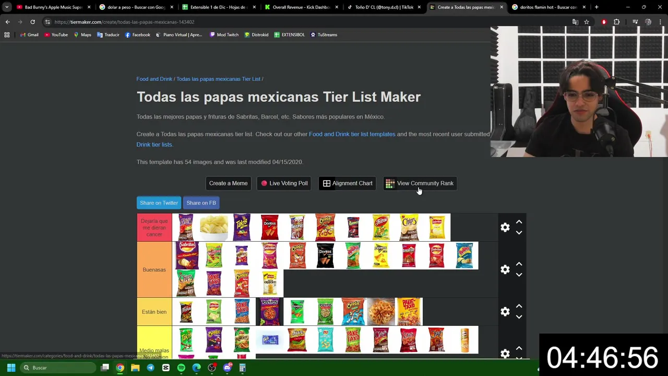Image resolution: width=668 pixels, height=376 pixels.
Task: Open settings gear for the Buenasas row
Action: [505, 269]
